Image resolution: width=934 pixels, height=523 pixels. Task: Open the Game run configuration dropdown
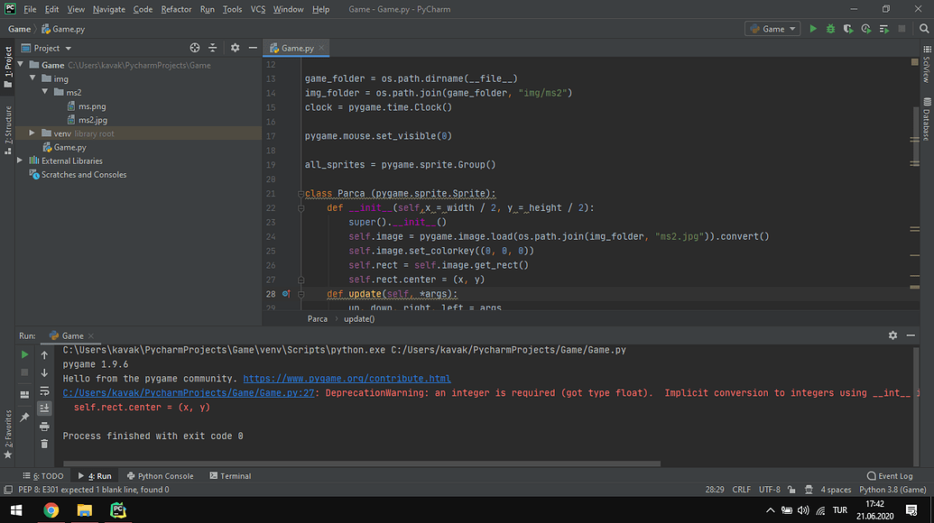click(772, 29)
